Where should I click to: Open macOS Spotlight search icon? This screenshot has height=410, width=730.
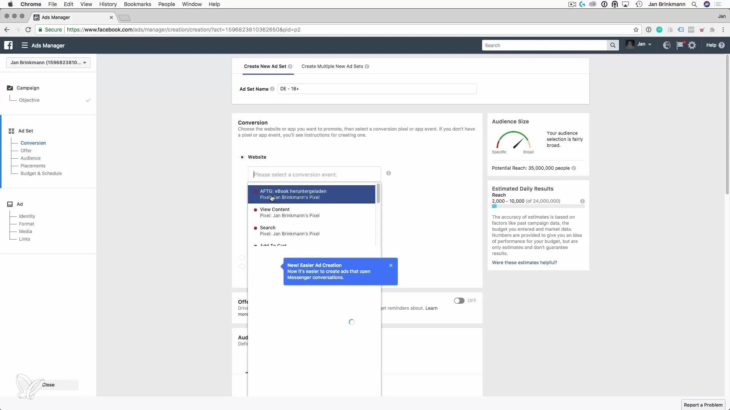pyautogui.click(x=694, y=4)
